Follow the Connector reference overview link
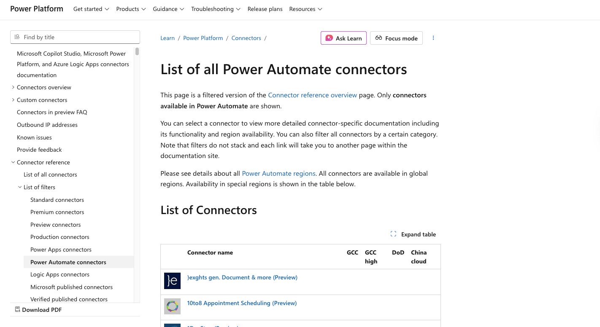The width and height of the screenshot is (600, 327). tap(312, 95)
